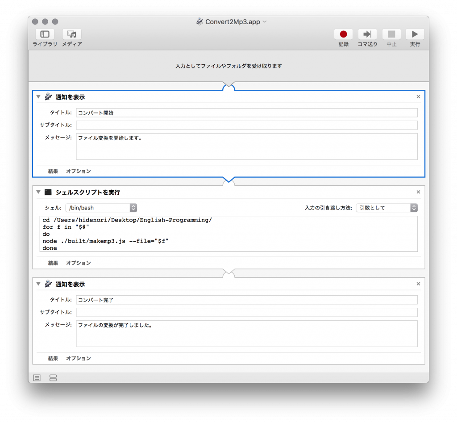This screenshot has width=457, height=423.
Task: Click the message field with ファイルの変換が完了しました。
Action: click(246, 334)
